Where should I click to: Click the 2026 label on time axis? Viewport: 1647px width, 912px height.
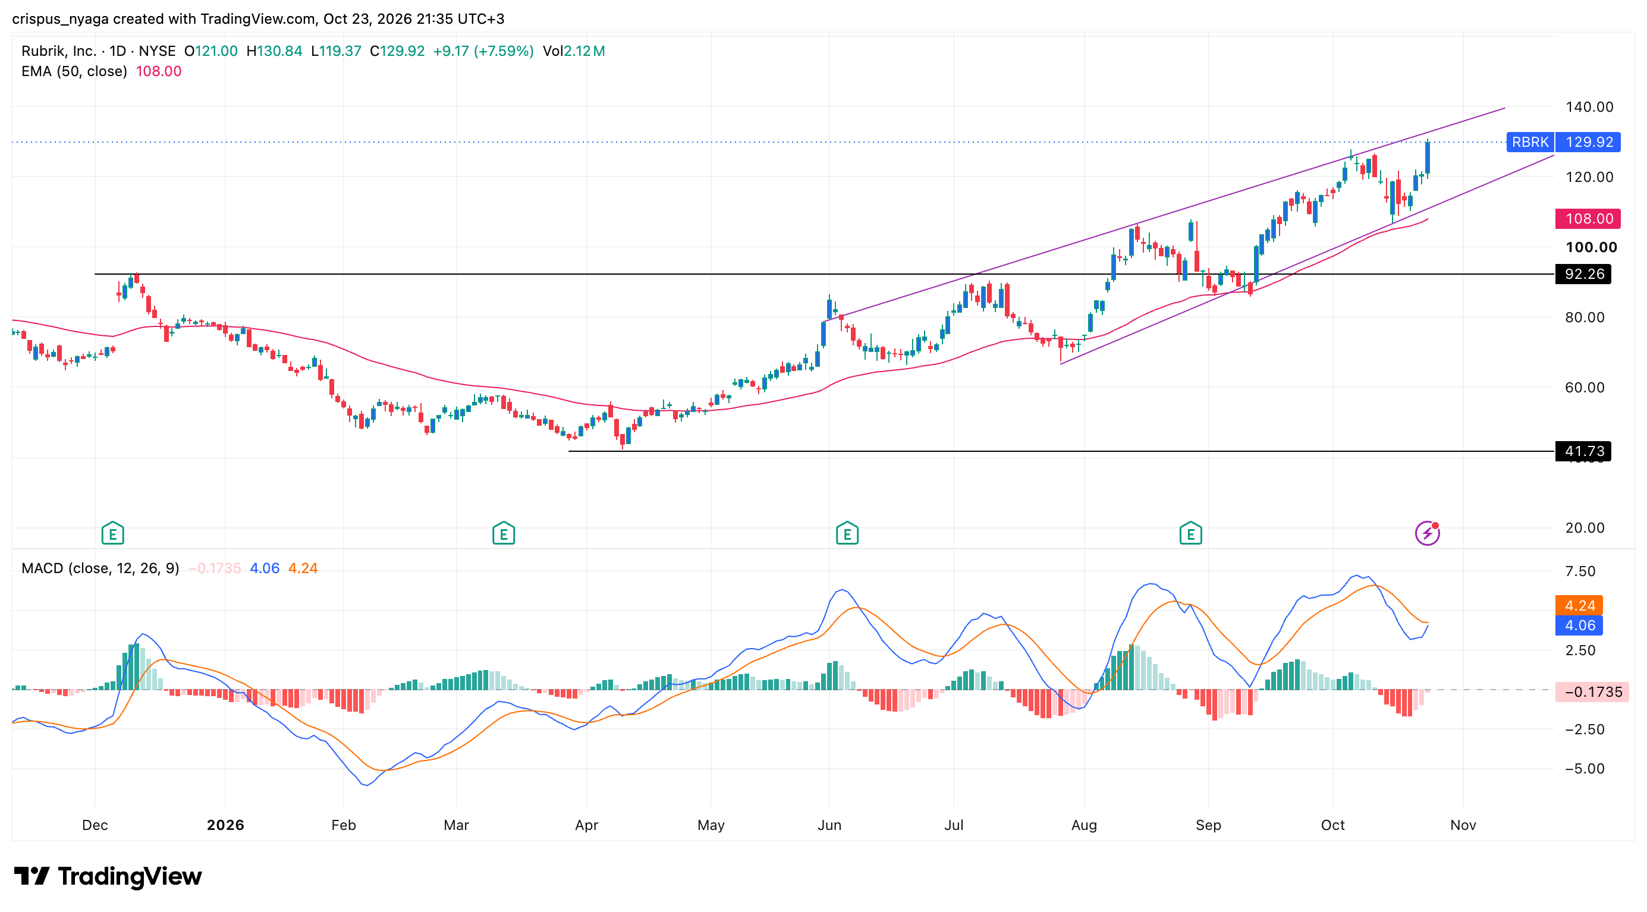(x=225, y=825)
